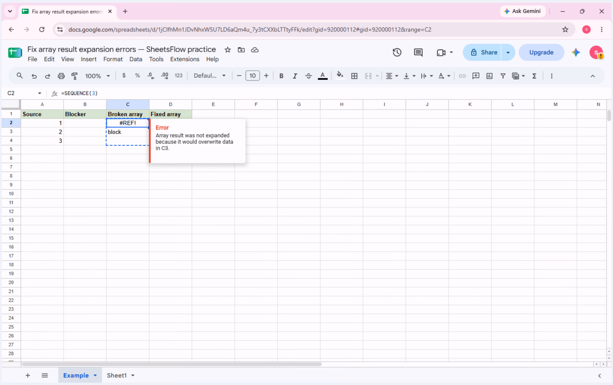Click the undo arrow icon

coord(34,76)
